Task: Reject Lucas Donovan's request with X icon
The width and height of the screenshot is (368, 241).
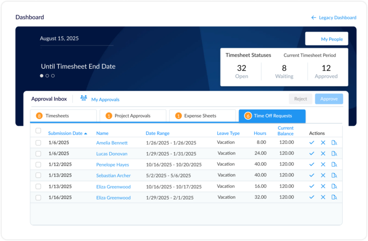Action: pos(323,153)
